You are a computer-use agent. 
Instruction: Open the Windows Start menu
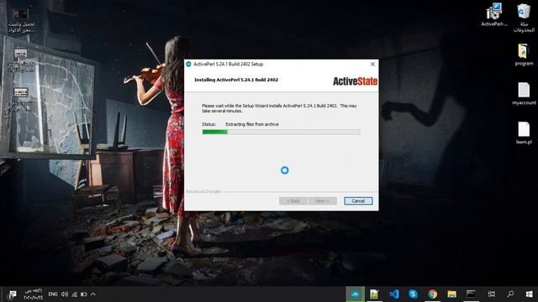pyautogui.click(x=529, y=294)
